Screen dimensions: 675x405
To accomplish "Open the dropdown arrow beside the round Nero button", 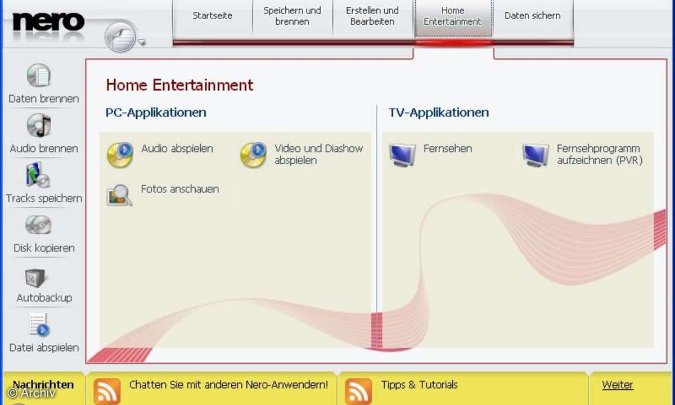I will (x=142, y=42).
